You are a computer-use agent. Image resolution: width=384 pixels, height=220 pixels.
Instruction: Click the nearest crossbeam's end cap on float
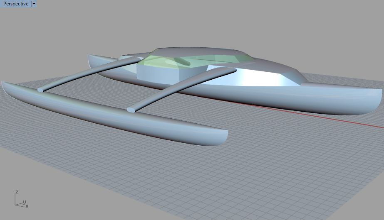[131, 110]
